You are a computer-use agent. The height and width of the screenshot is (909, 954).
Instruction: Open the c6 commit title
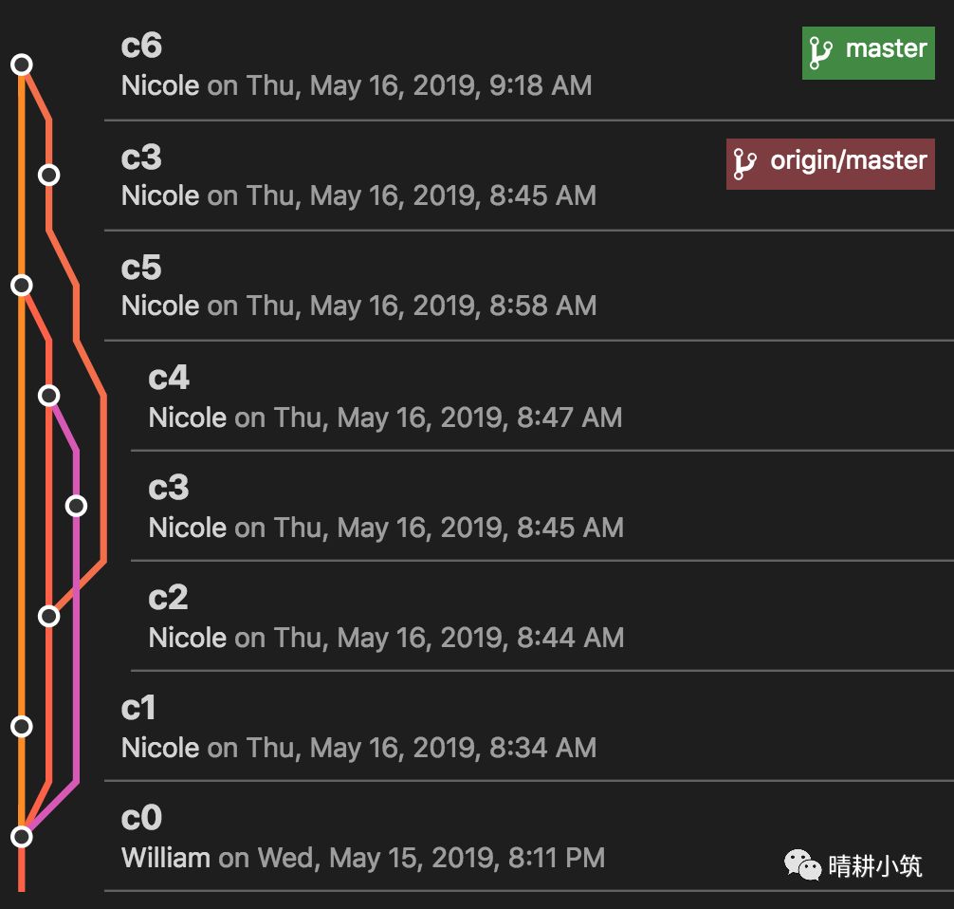tap(142, 46)
